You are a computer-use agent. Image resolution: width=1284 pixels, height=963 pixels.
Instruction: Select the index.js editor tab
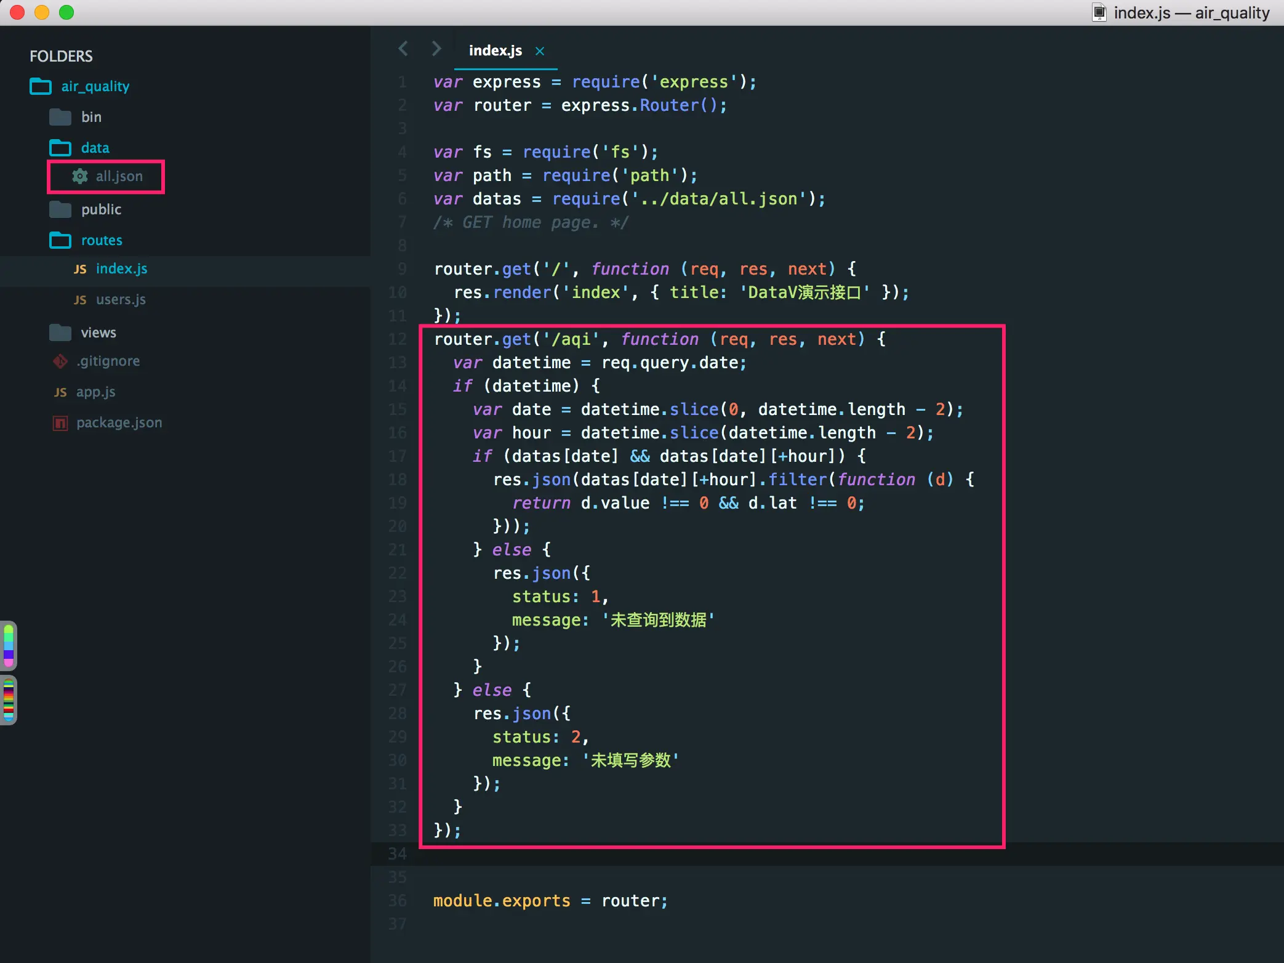[495, 50]
